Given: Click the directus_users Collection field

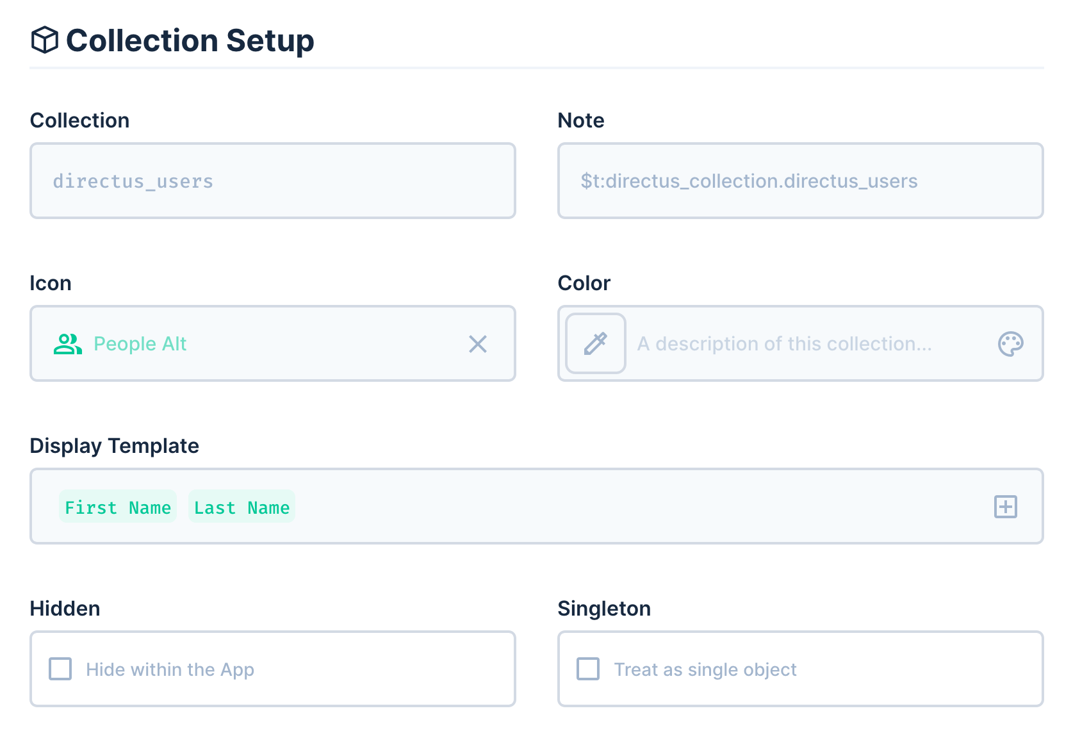Looking at the screenshot, I should pyautogui.click(x=273, y=181).
